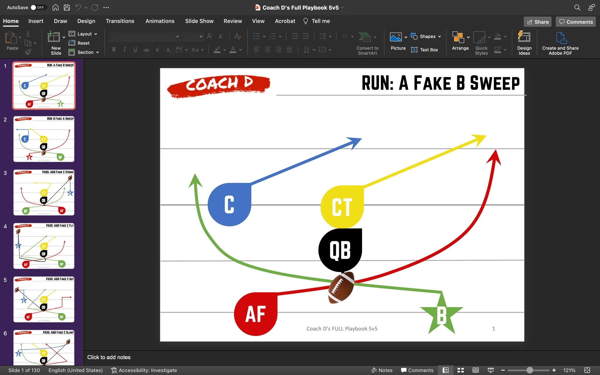Viewport: 600px width, 375px height.
Task: Open the Comments panel
Action: (575, 22)
